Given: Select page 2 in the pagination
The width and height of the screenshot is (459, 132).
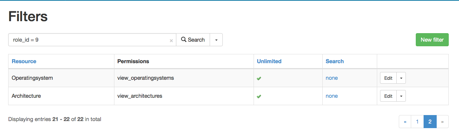Looking at the screenshot, I should (x=430, y=122).
